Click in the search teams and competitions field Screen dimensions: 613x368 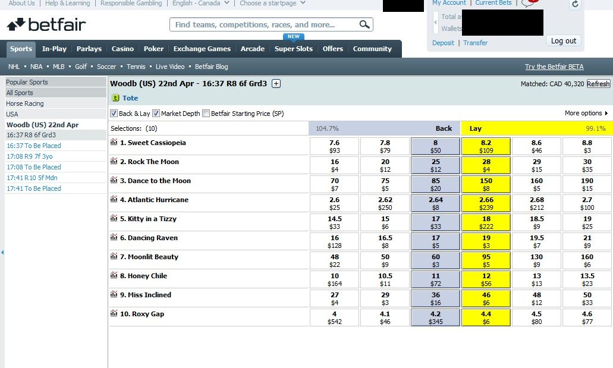point(265,24)
